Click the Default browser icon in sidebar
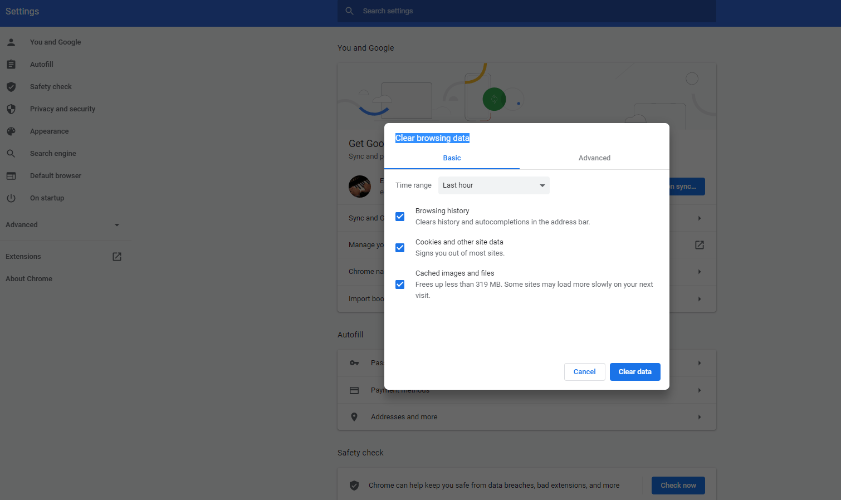The image size is (841, 500). tap(11, 176)
